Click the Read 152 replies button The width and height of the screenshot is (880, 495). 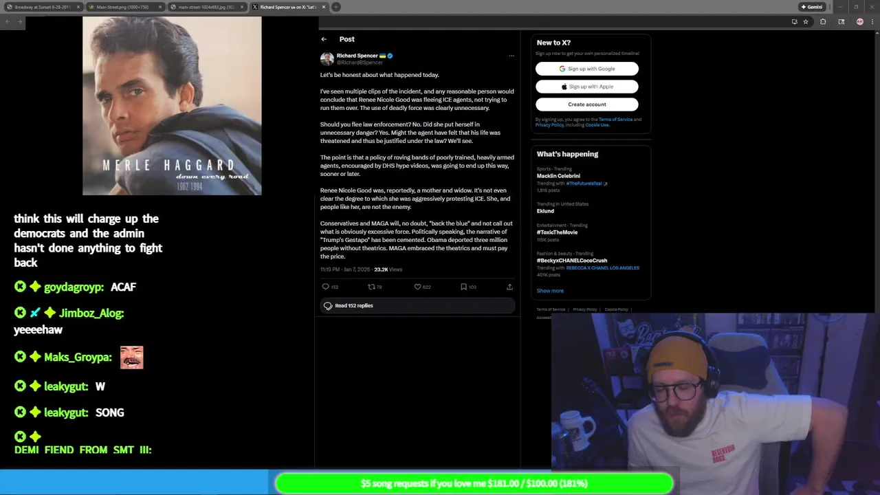417,305
